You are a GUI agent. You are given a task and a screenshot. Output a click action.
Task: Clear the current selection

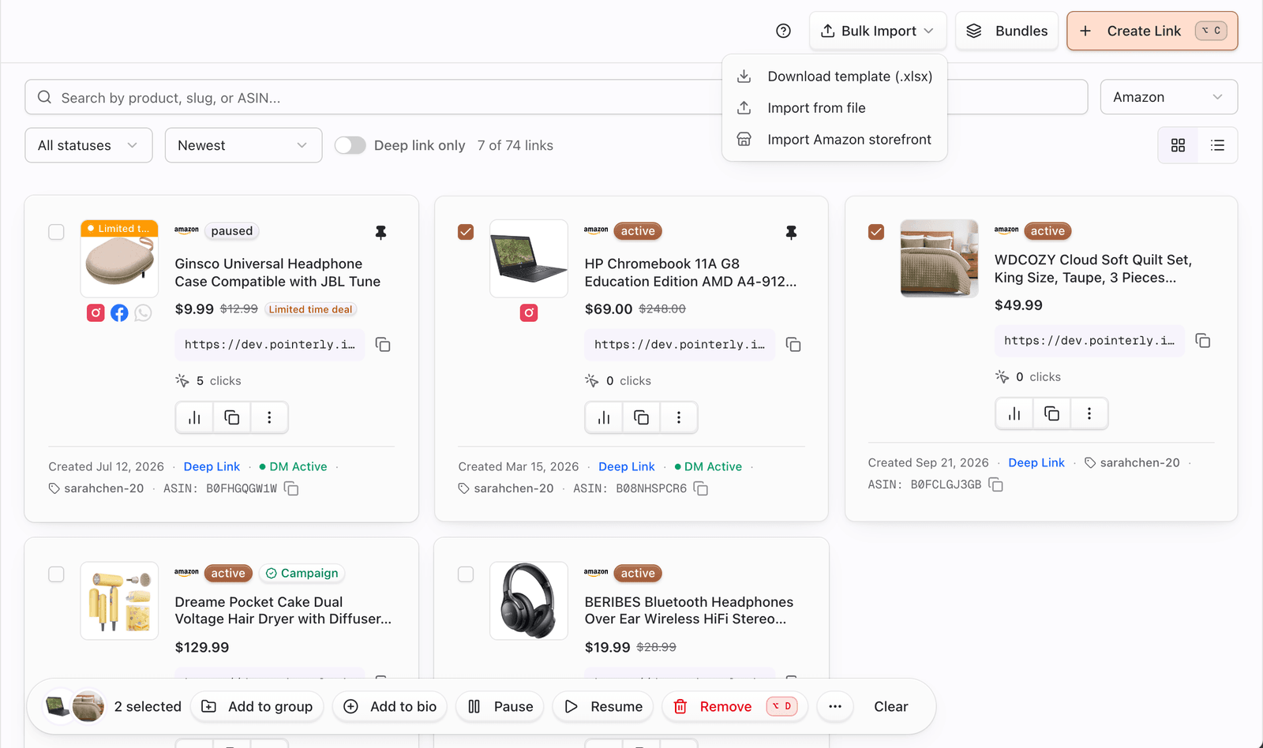pos(890,706)
